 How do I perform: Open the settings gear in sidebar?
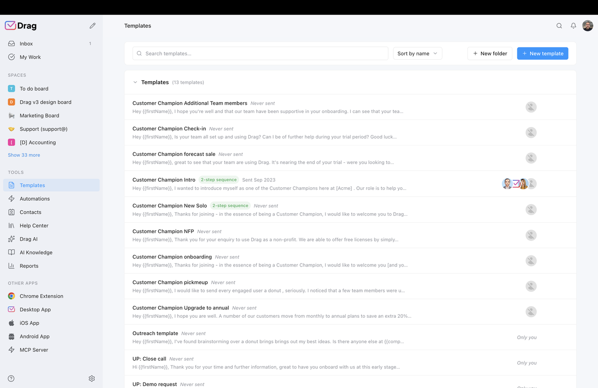pos(92,379)
